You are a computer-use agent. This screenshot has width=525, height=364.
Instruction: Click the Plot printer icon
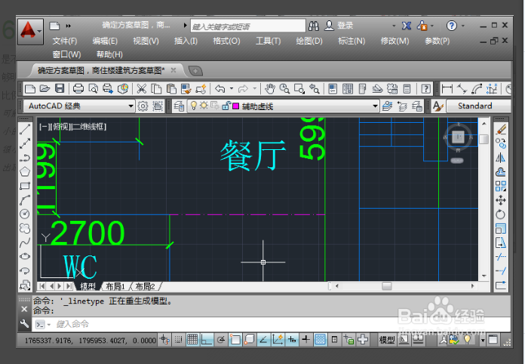point(78,89)
